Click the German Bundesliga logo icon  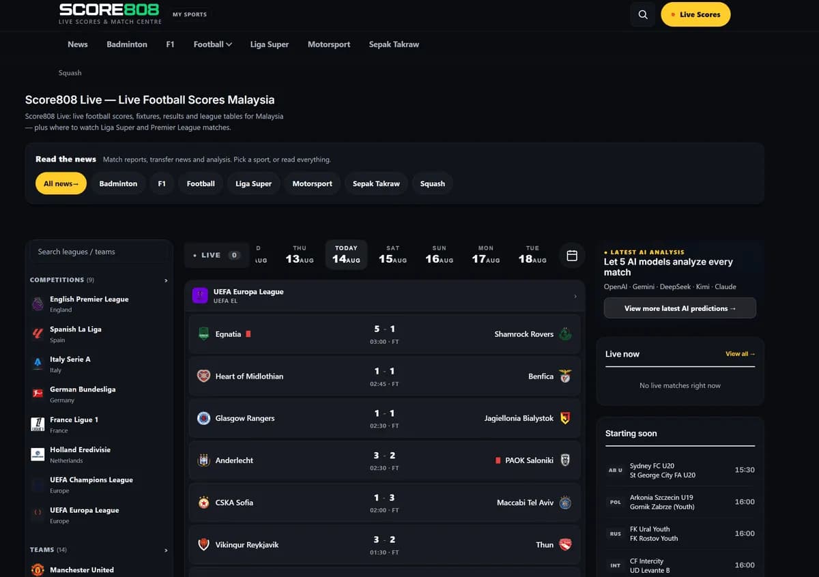point(38,394)
